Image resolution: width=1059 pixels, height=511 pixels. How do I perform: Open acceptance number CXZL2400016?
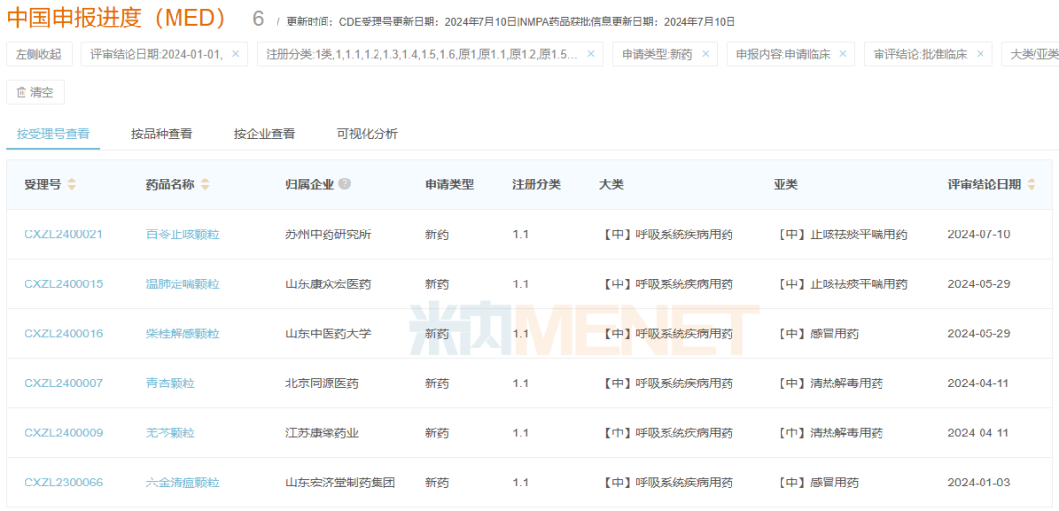coord(64,333)
